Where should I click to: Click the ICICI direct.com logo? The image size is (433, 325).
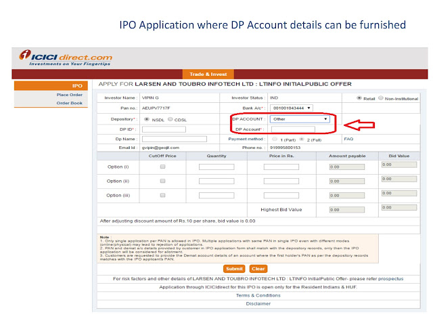(x=66, y=58)
